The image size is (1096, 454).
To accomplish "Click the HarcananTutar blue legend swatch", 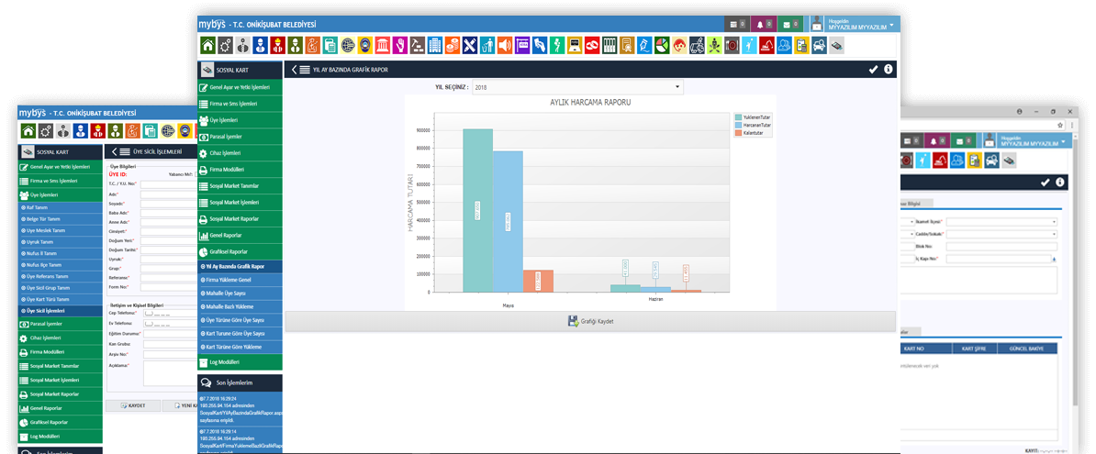I will click(x=739, y=125).
